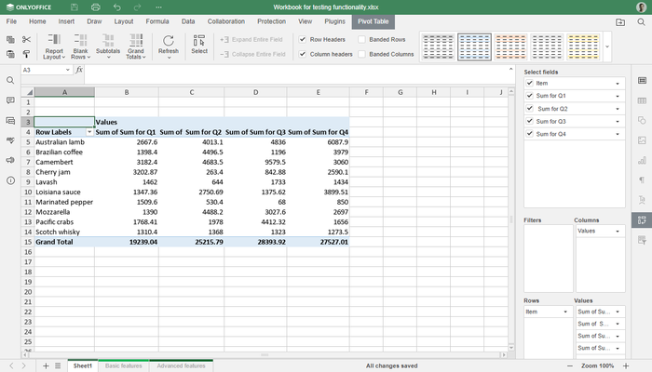
Task: Click the Search magnifier in left sidebar
Action: (10, 80)
